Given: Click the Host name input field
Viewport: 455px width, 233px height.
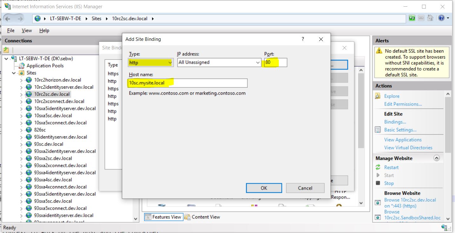Looking at the screenshot, I should click(188, 83).
